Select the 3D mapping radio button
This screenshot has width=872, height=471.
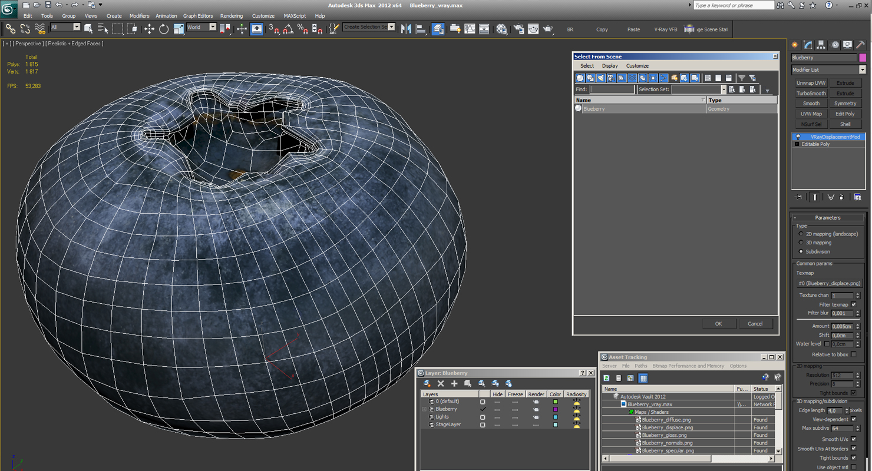(x=801, y=243)
